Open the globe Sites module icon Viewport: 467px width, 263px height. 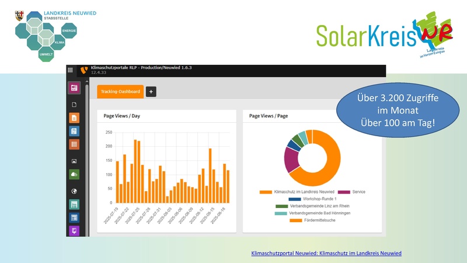tap(74, 191)
